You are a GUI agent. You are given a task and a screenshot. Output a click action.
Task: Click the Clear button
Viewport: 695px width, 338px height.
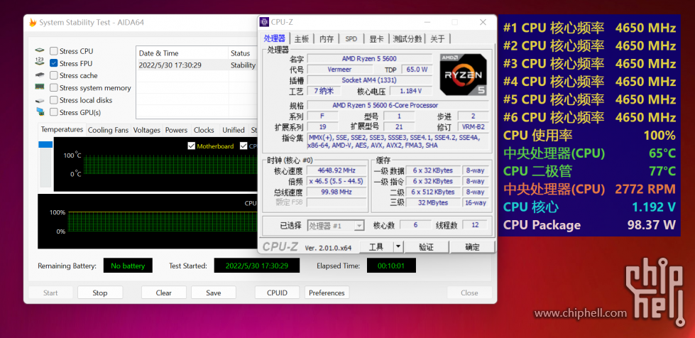(x=163, y=293)
